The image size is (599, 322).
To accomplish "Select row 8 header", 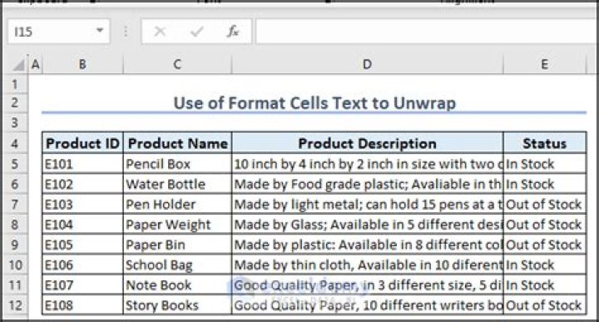I will tap(14, 225).
